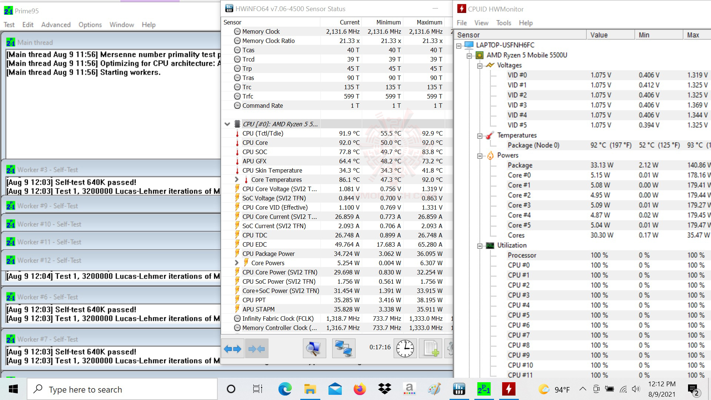Open the Options menu in Prime95

(x=90, y=25)
